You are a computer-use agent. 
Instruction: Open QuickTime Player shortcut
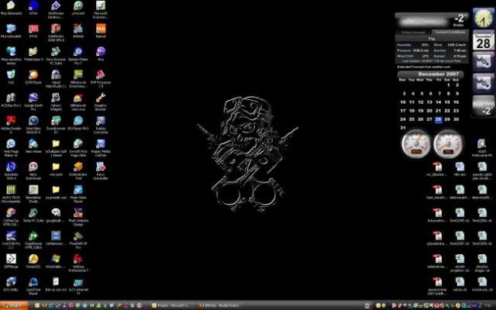(x=33, y=286)
